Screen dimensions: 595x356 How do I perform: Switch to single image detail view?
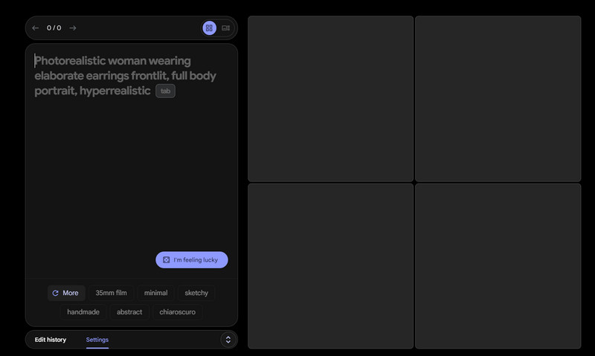[x=226, y=28]
